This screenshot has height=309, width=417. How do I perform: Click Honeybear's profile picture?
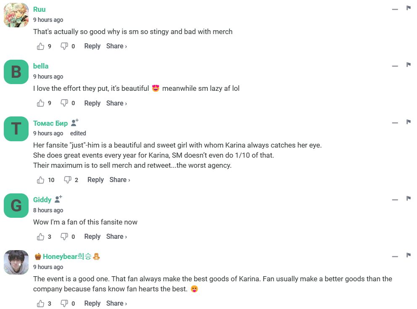(x=16, y=262)
